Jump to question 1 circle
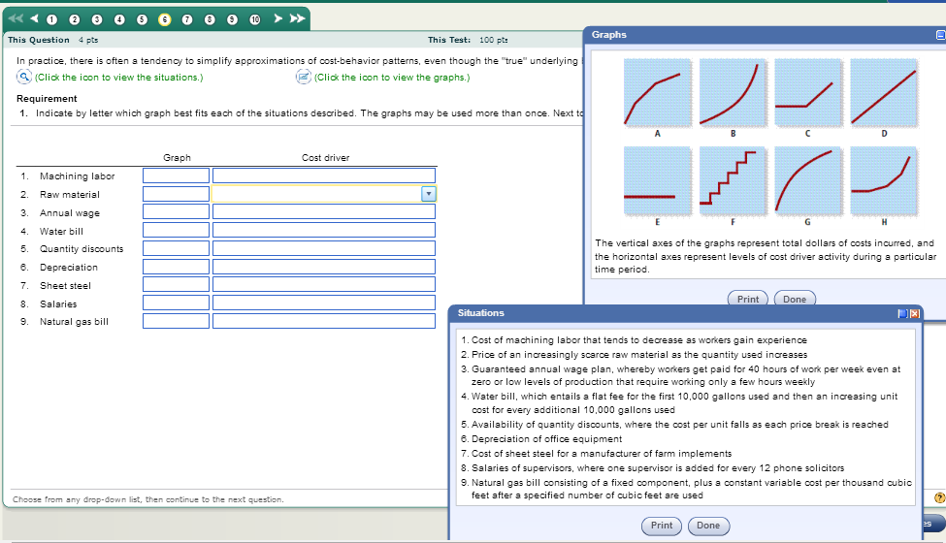The width and height of the screenshot is (946, 543). pos(51,20)
